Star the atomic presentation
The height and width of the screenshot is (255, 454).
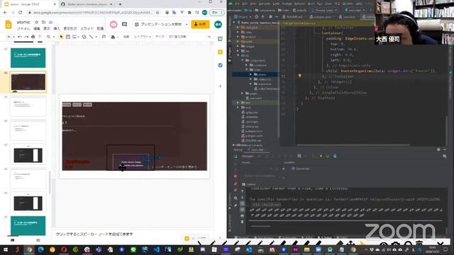36,22
